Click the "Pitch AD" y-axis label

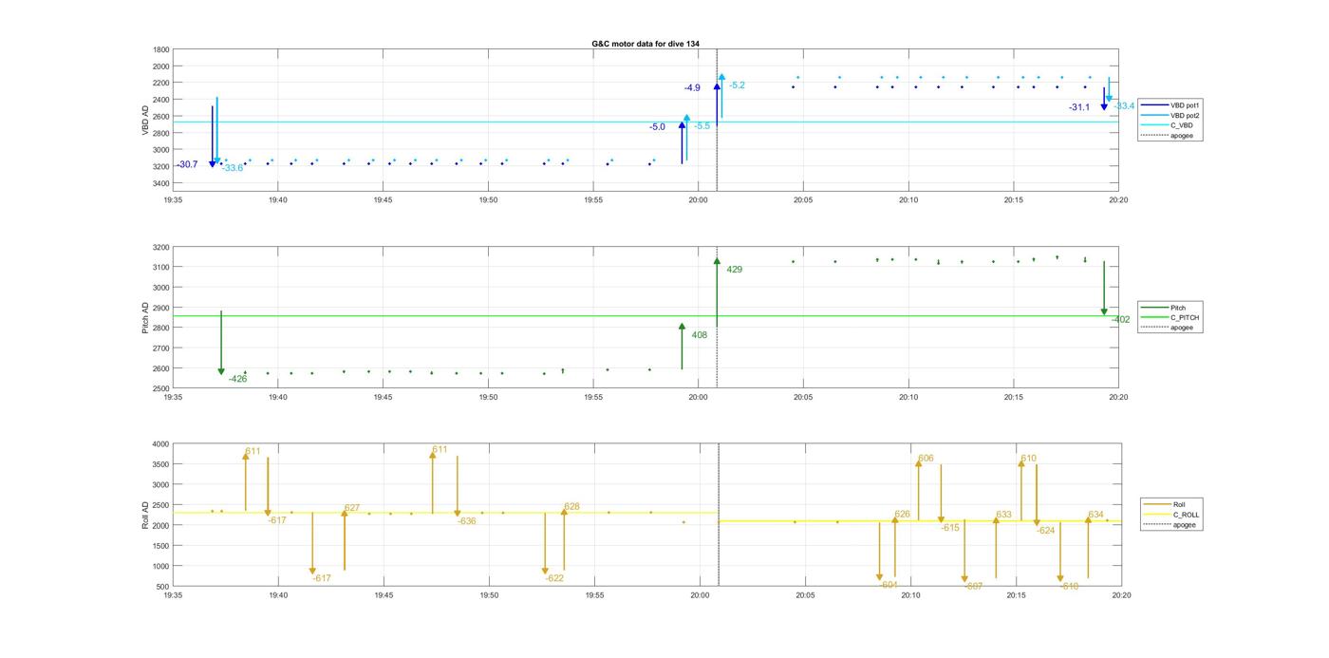(x=145, y=317)
